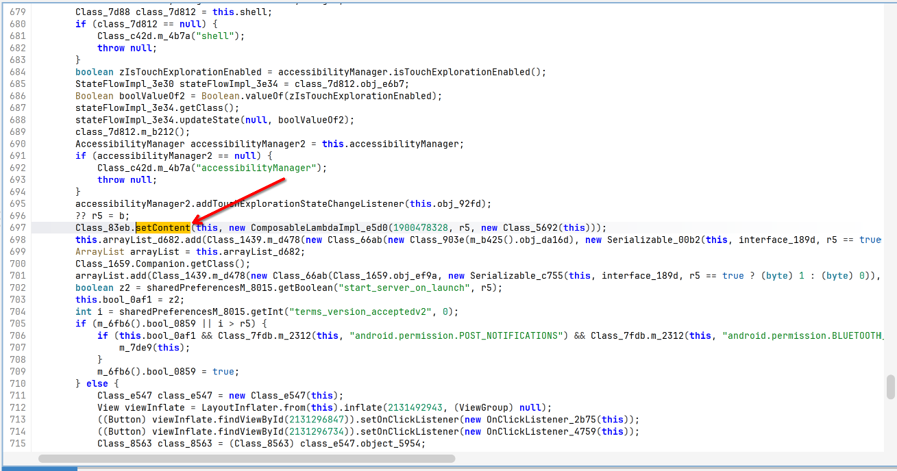Screen dimensions: 897x471
Task: Click Class_903e on line 698
Action: [x=437, y=240]
